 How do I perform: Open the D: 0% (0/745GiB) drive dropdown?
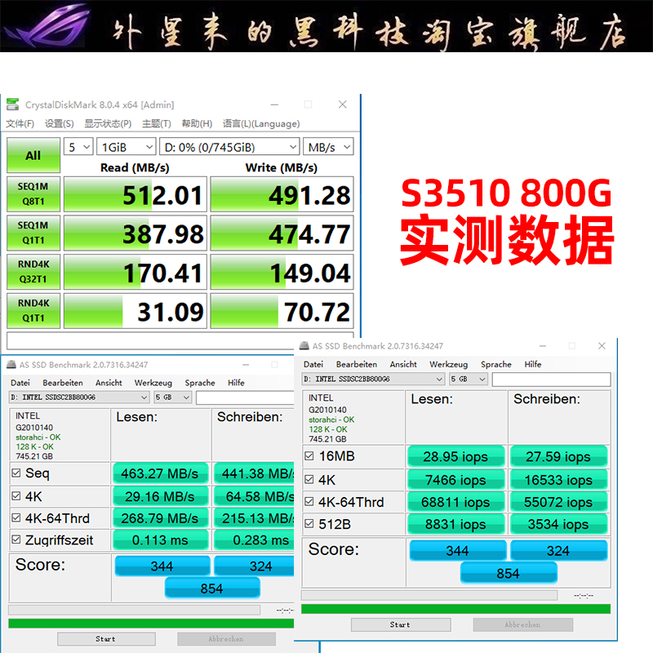pyautogui.click(x=229, y=147)
